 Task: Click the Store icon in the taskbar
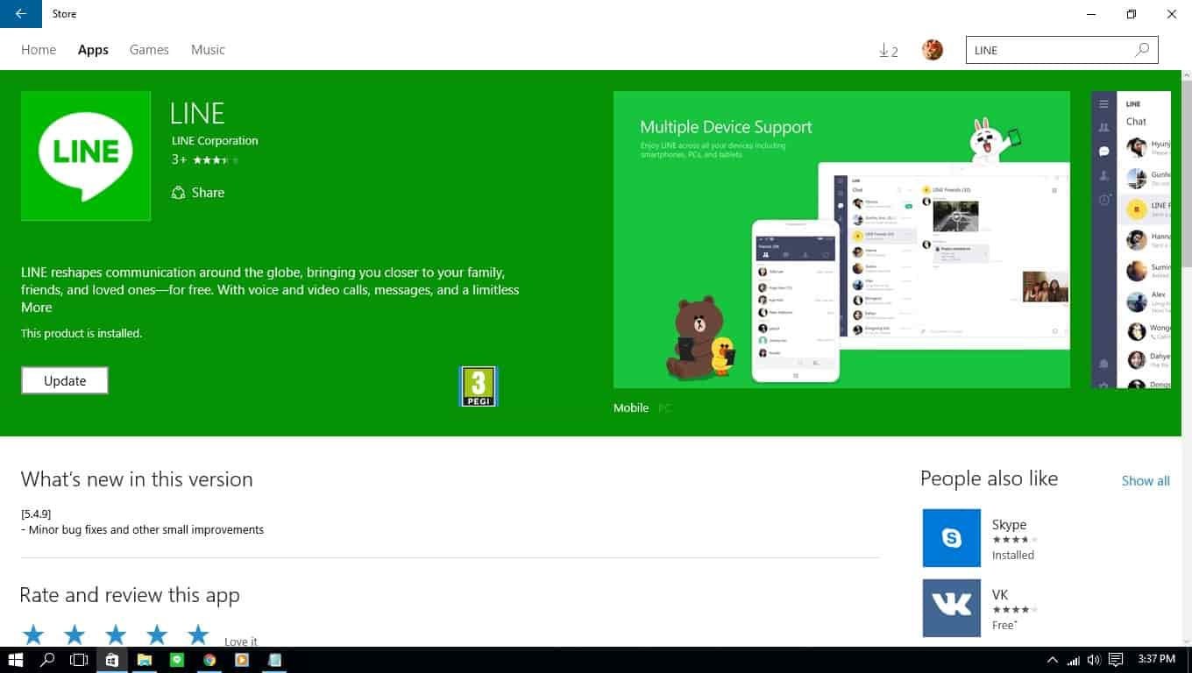point(112,660)
